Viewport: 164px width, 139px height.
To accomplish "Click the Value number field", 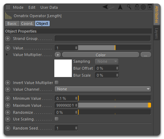I will pyautogui.click(x=66, y=48).
